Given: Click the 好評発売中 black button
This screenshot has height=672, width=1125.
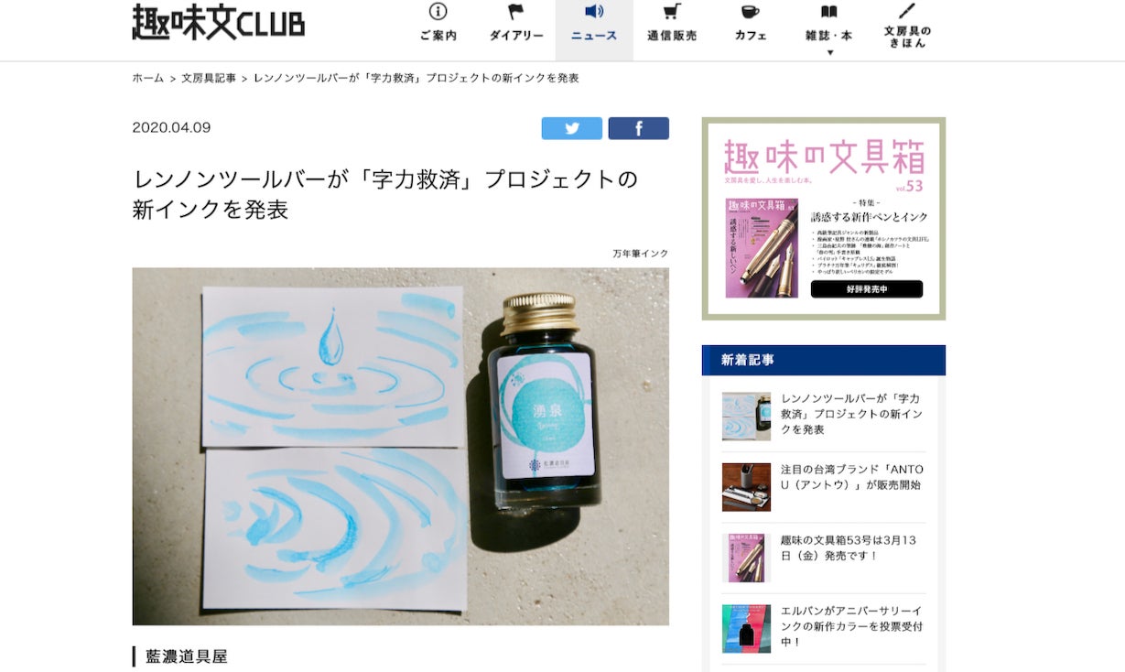Looking at the screenshot, I should click(866, 289).
